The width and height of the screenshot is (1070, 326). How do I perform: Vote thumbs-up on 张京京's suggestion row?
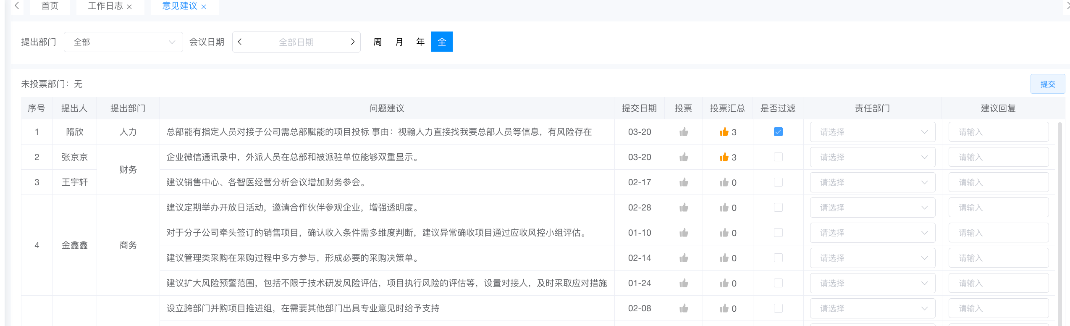tap(684, 157)
